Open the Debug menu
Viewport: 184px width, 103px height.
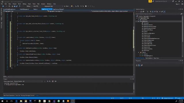point(24,4)
